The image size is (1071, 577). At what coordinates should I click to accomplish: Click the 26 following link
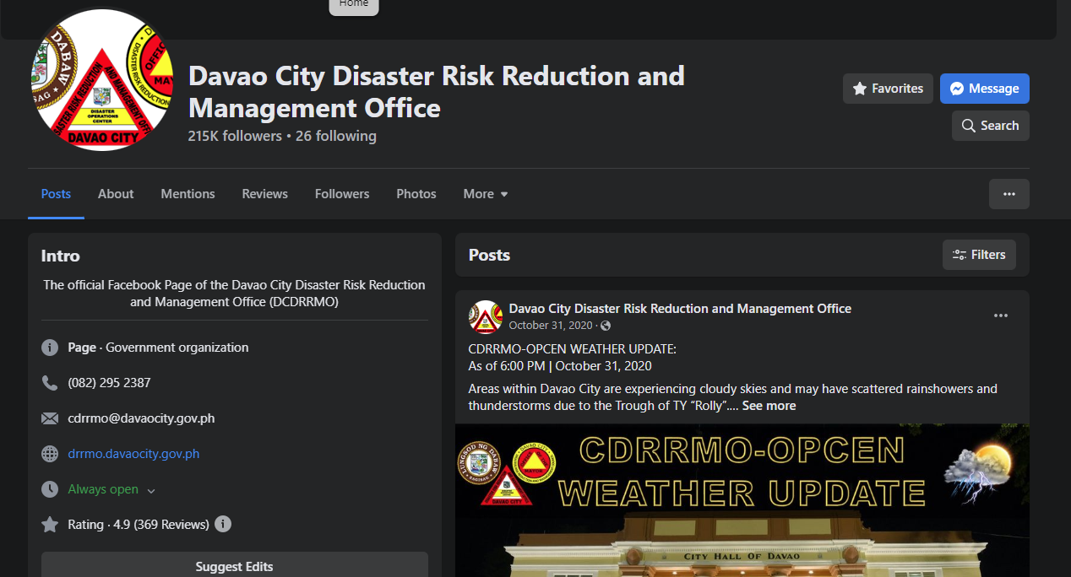point(336,136)
